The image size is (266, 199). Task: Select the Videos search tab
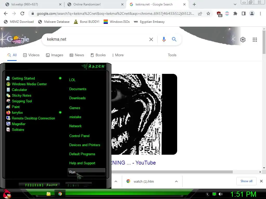pyautogui.click(x=31, y=55)
